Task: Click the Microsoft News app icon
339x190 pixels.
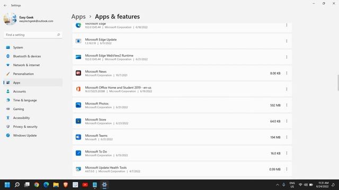Action: [78, 73]
